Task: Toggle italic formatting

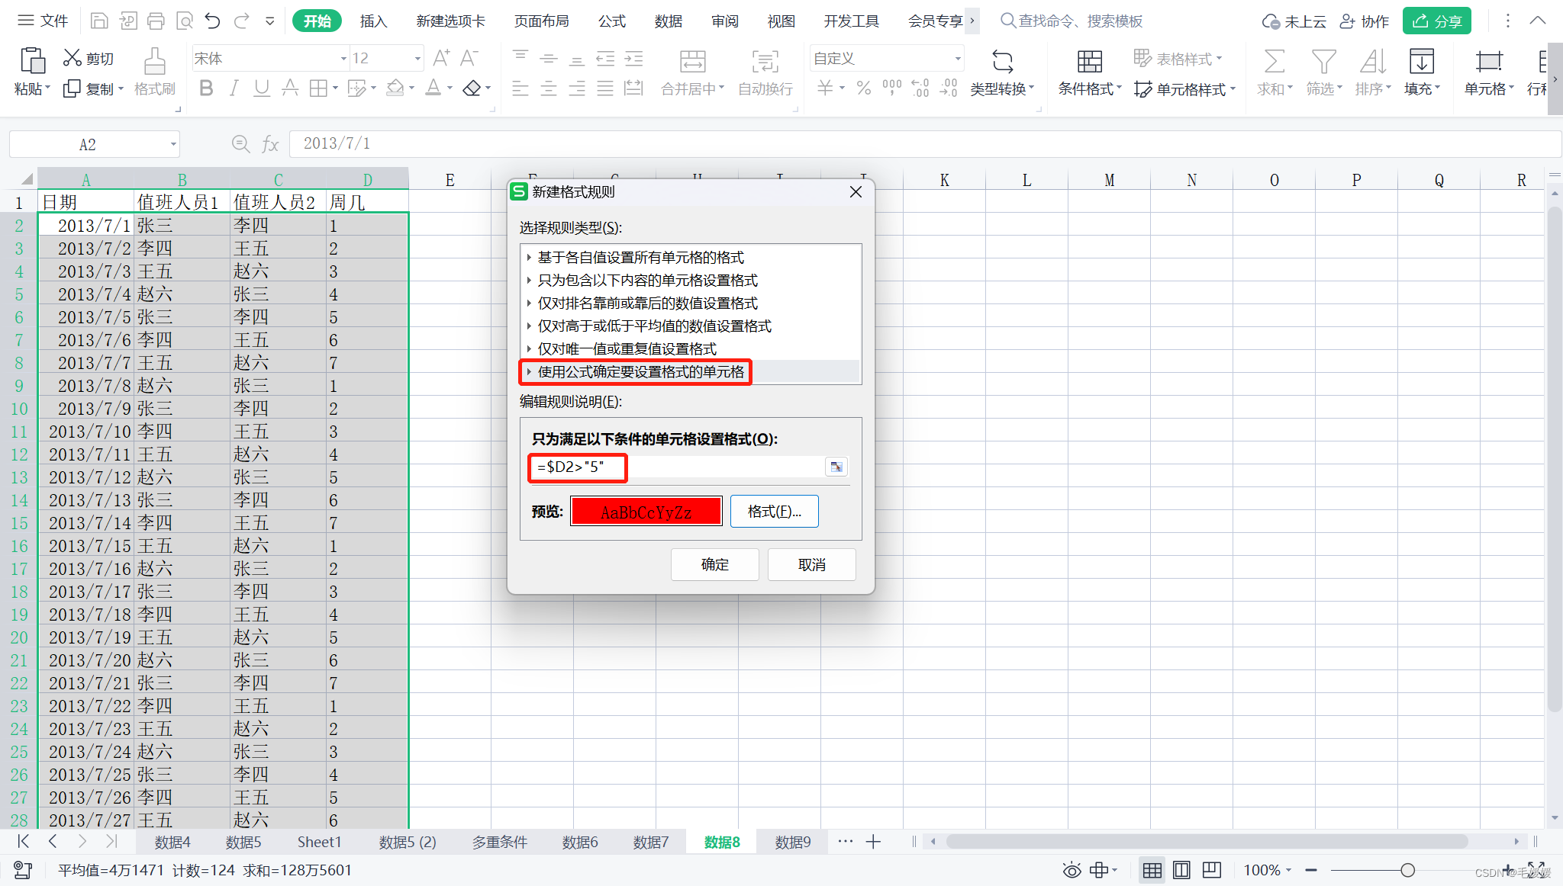Action: pos(234,88)
